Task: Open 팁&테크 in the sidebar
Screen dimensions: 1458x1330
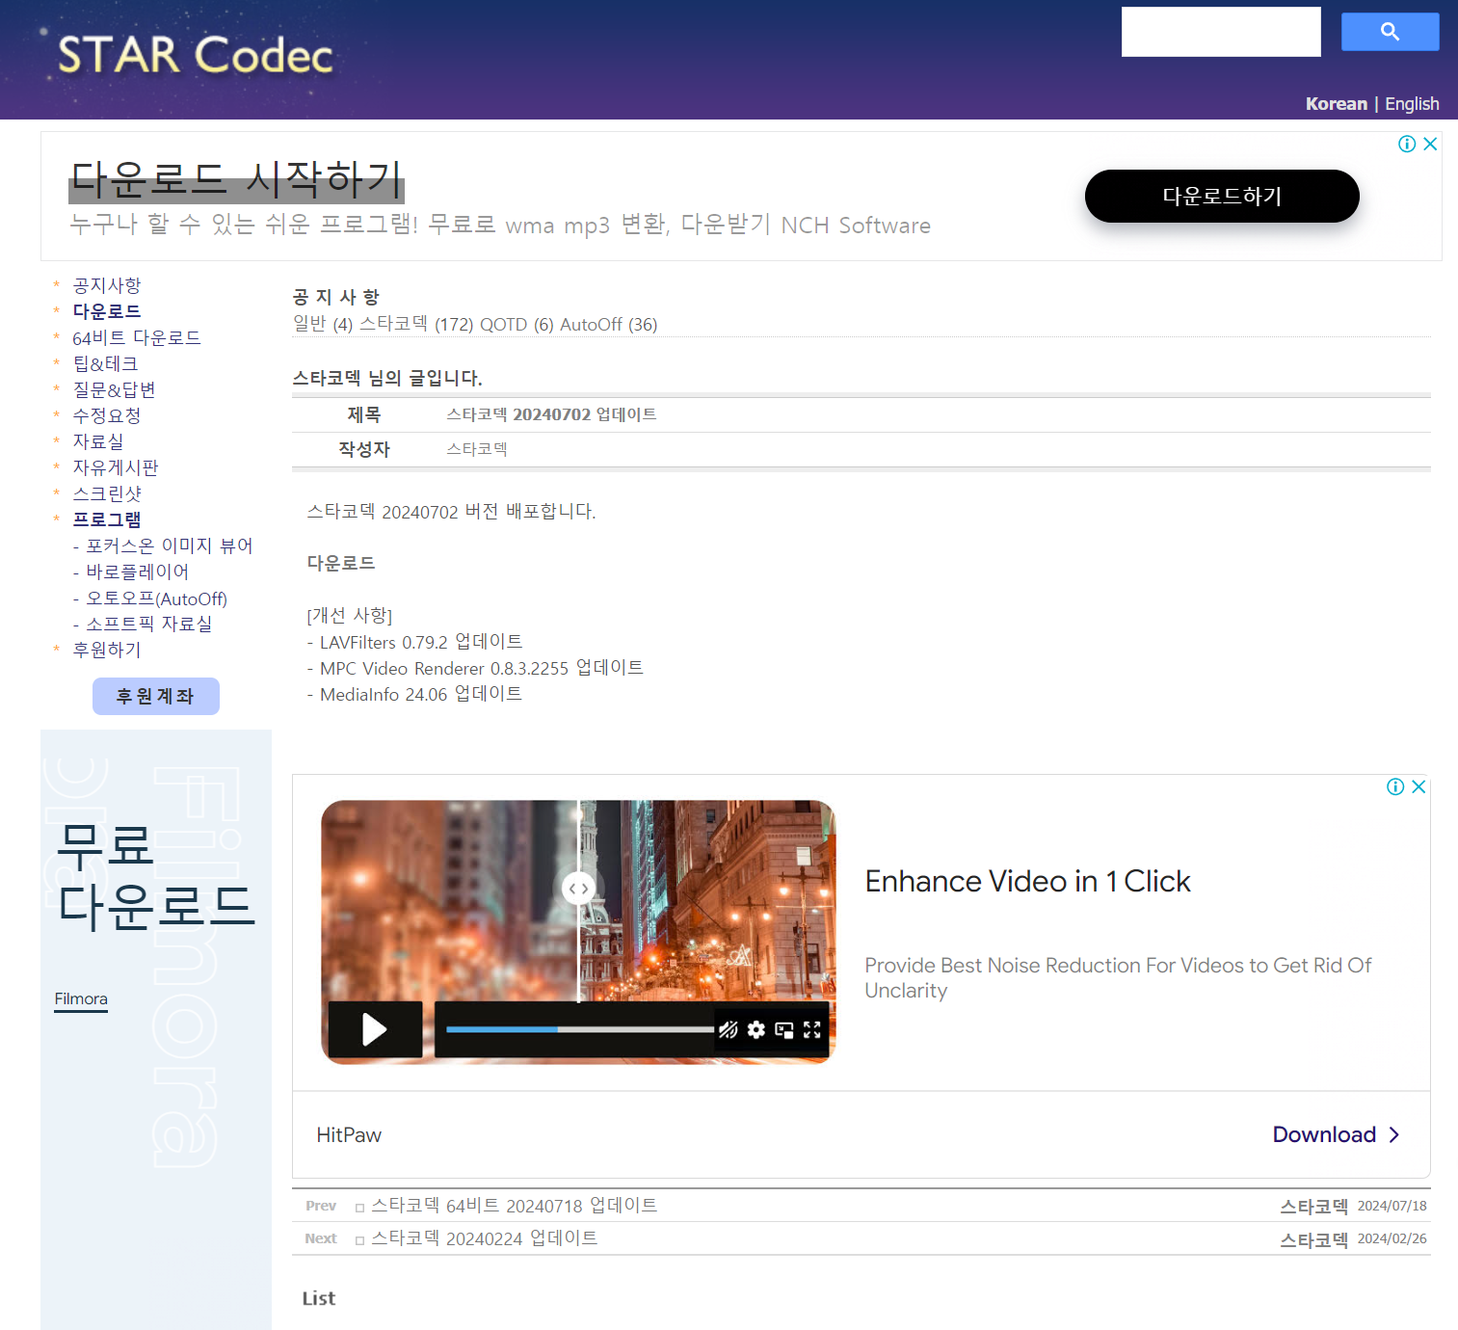Action: (105, 363)
